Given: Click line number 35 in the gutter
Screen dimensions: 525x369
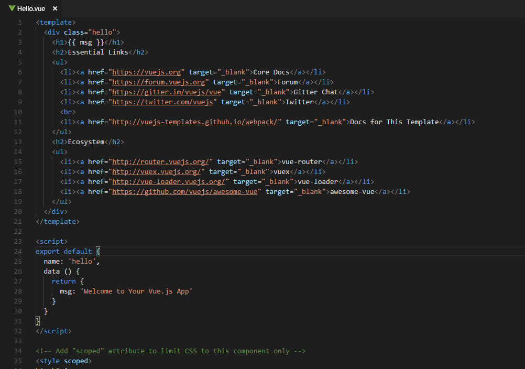Looking at the screenshot, I should click(x=18, y=361).
